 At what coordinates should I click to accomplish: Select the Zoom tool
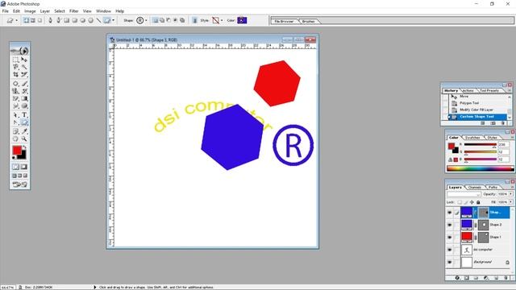point(24,139)
